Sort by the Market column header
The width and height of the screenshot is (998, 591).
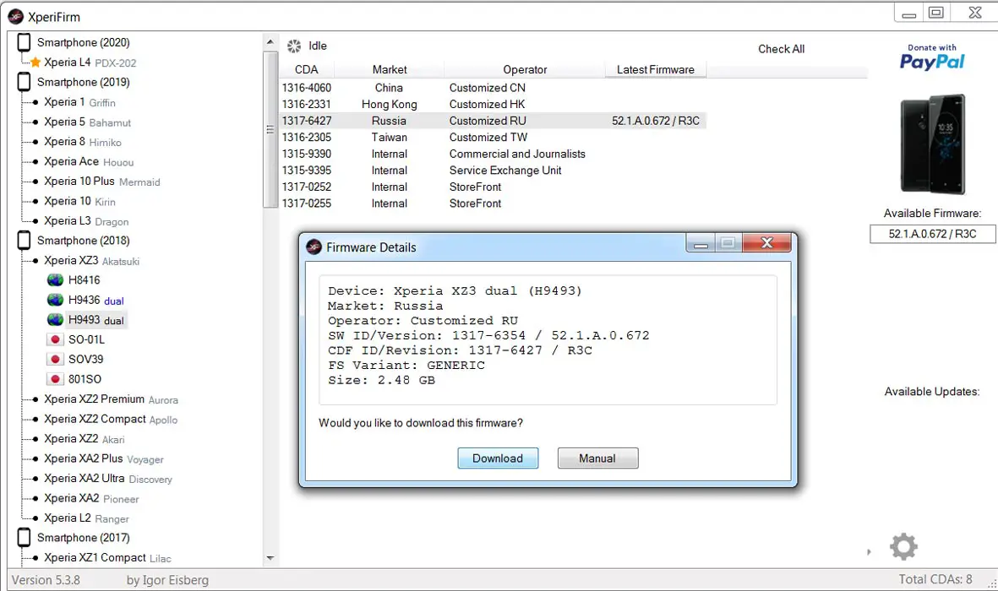pyautogui.click(x=390, y=69)
